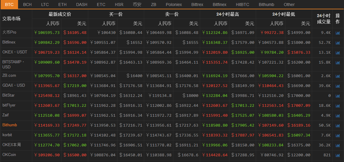The width and height of the screenshot is (344, 162).
Task: Click the OKCoin market name
Action: (x=9, y=154)
